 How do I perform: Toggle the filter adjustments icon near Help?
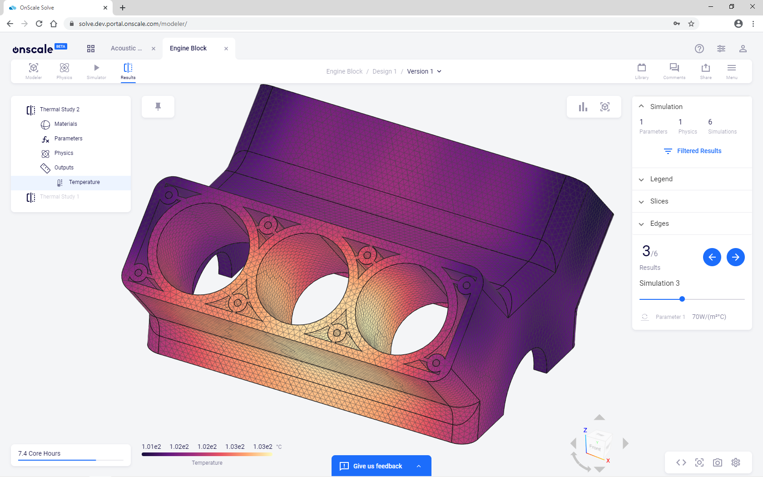click(721, 49)
